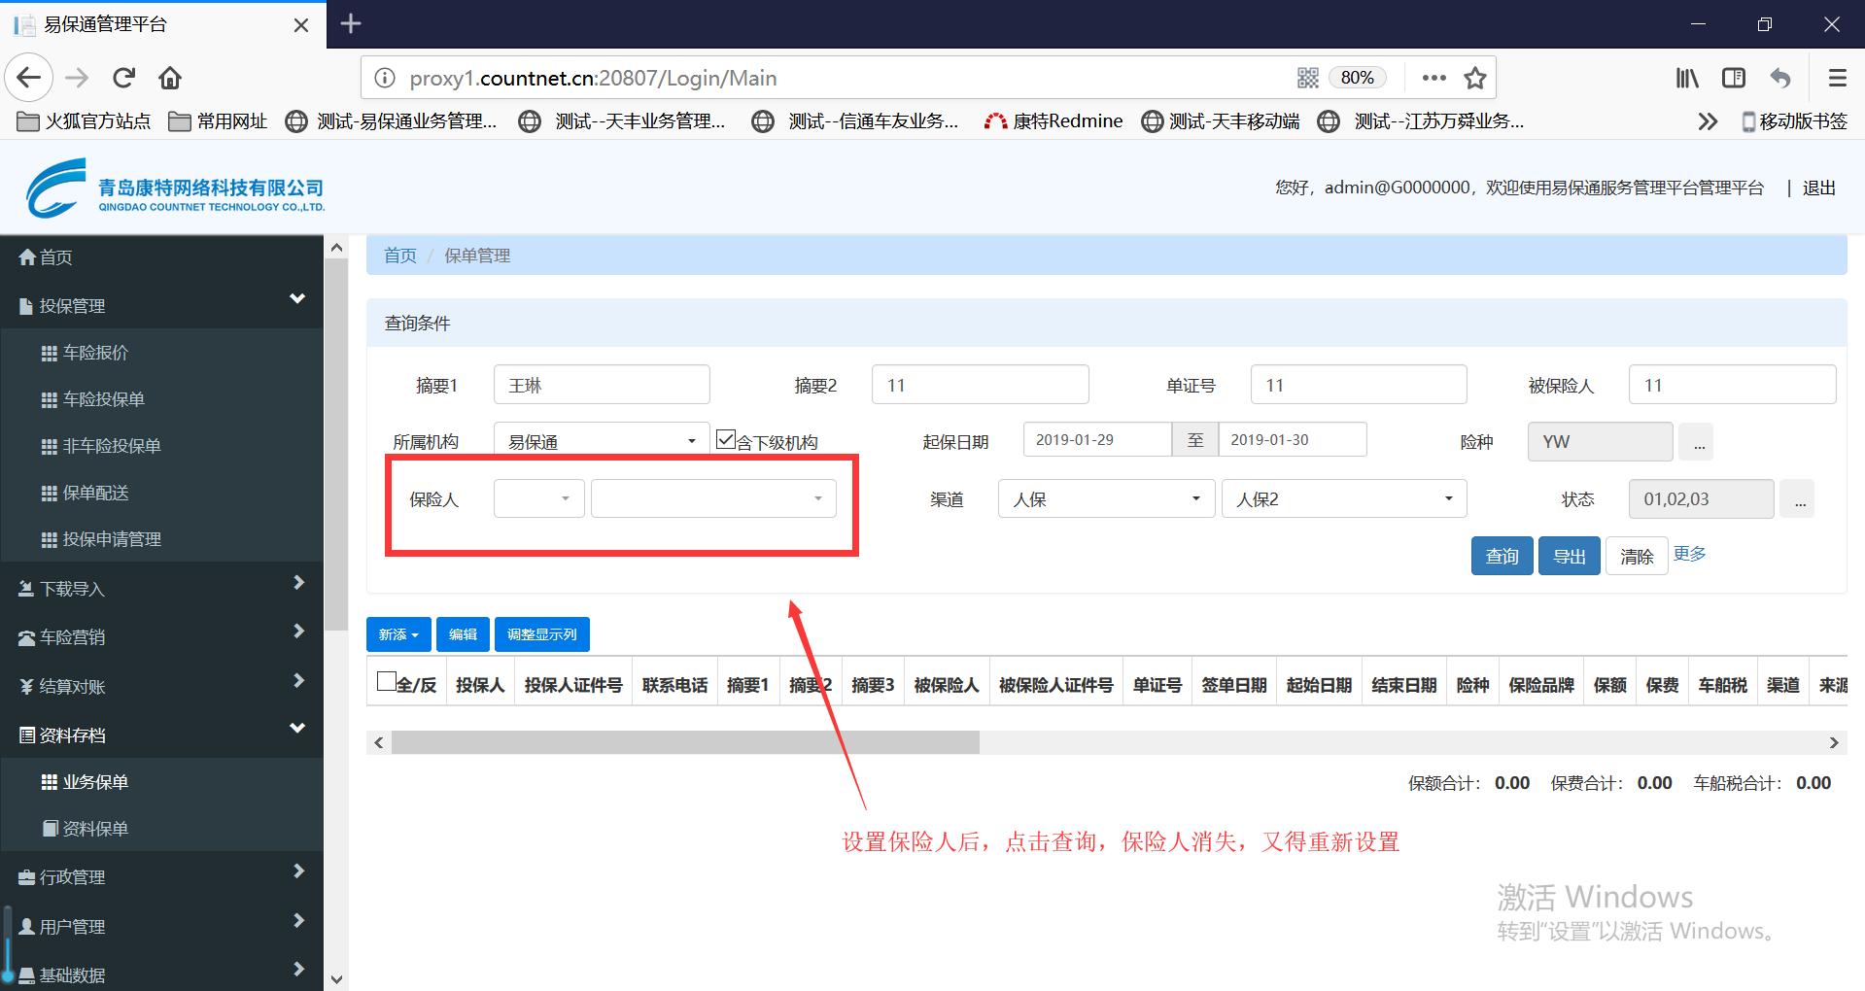1865x991 pixels.
Task: Click the 查询 search button
Action: pyautogui.click(x=1502, y=556)
